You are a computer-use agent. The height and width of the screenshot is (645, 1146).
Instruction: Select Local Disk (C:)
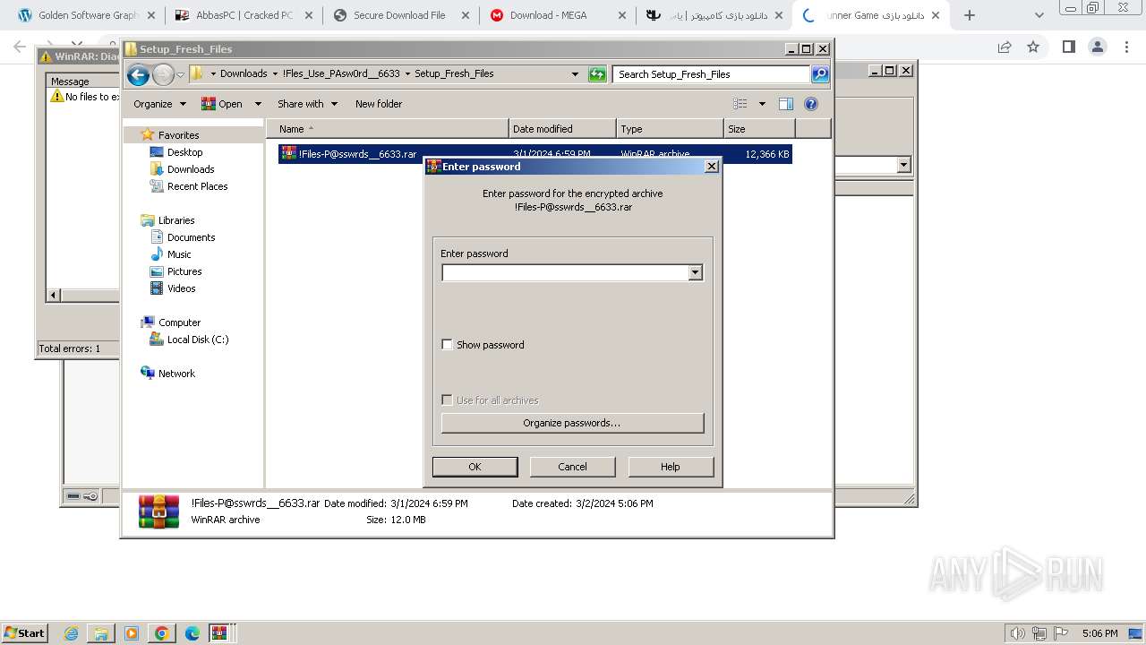tap(198, 340)
